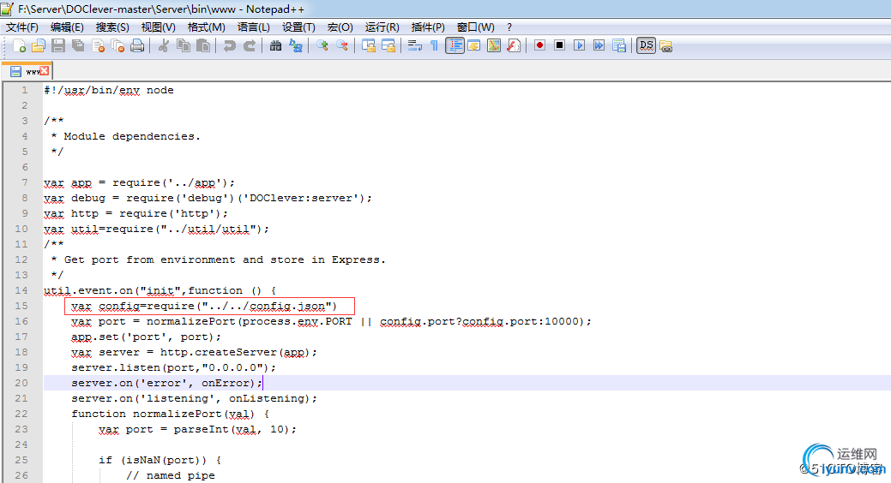
Task: Click the New file icon
Action: [x=19, y=46]
